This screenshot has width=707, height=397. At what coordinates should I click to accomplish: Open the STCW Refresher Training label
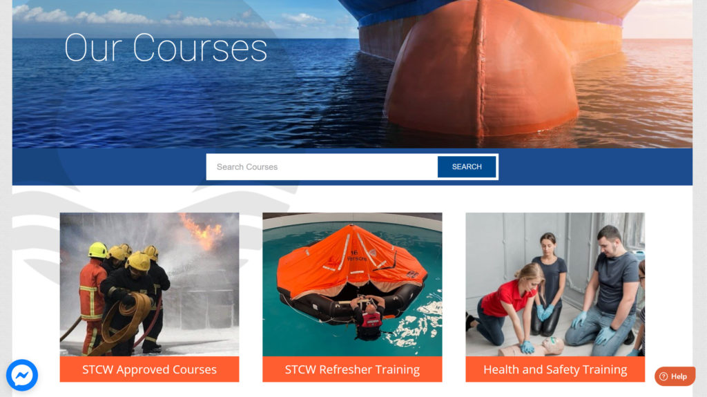click(352, 369)
